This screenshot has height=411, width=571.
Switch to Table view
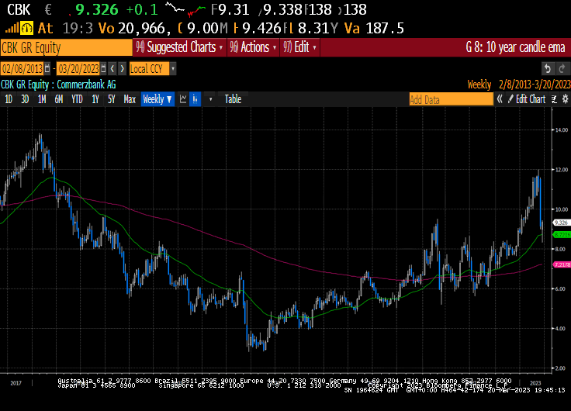[x=233, y=99]
